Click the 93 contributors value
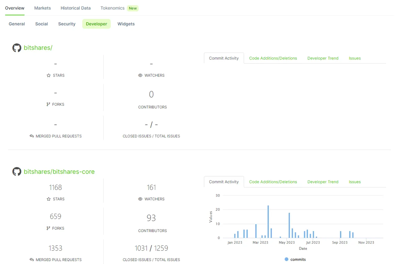The height and width of the screenshot is (273, 396). tap(151, 218)
